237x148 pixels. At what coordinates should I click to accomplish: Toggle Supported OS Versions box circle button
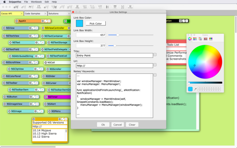[x=34, y=119]
